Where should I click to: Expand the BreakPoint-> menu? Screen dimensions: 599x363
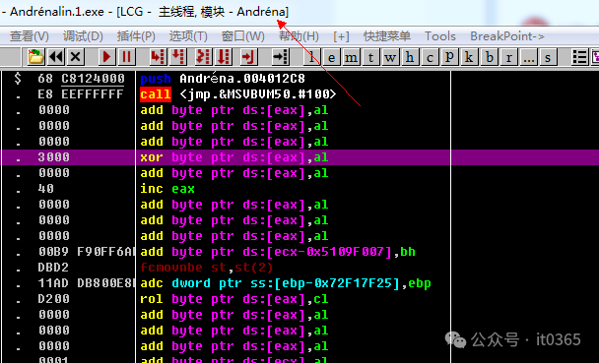[x=507, y=36]
